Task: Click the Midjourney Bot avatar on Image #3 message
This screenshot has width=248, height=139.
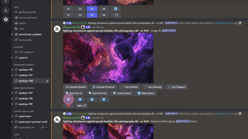Action: (57, 29)
